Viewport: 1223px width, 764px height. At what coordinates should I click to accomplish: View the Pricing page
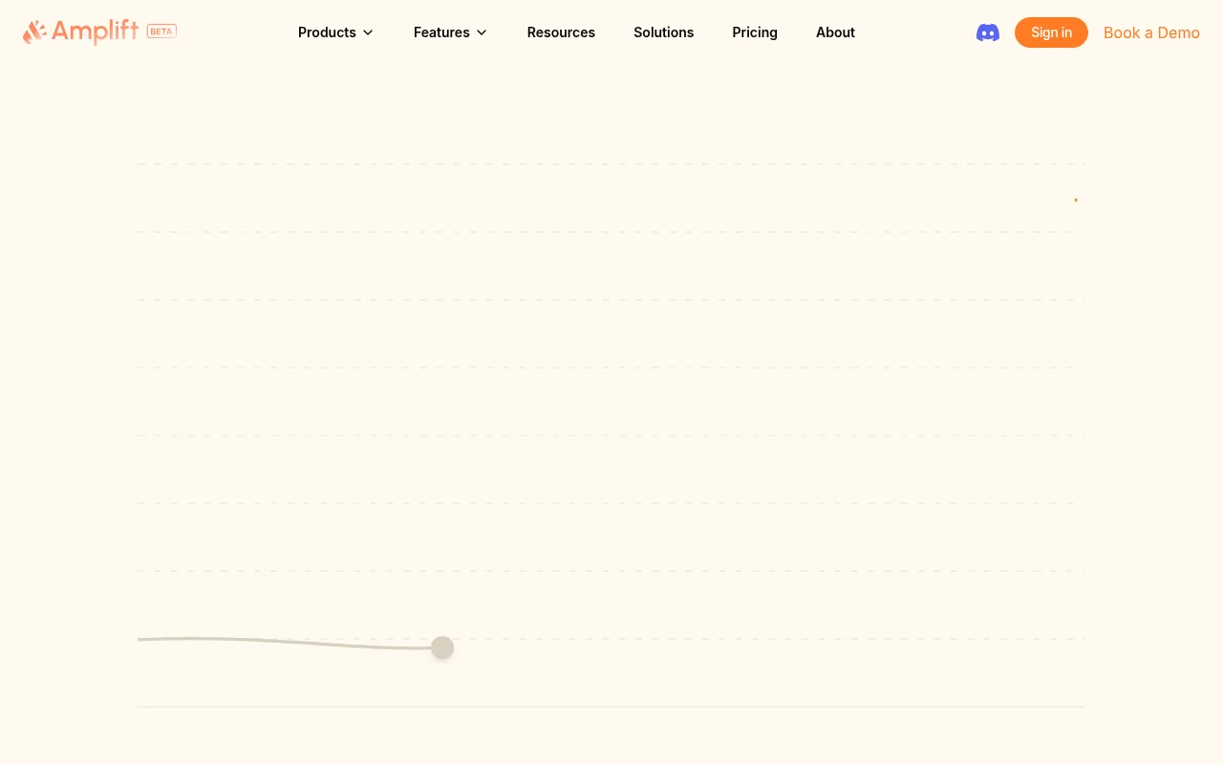coord(755,32)
